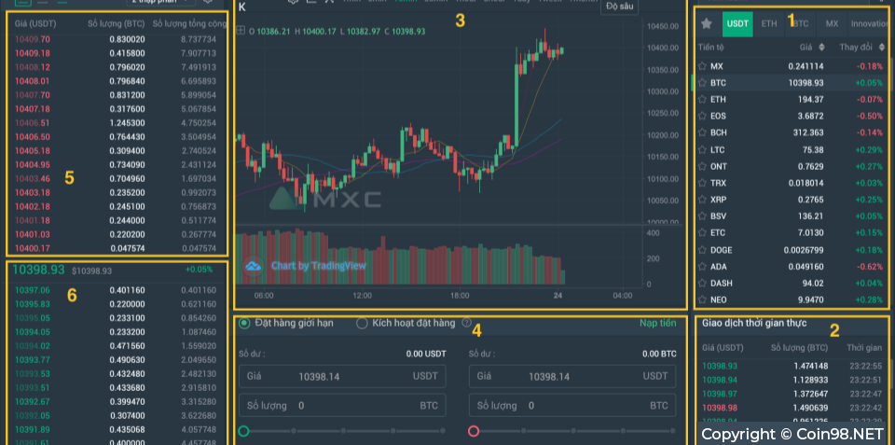895x445 pixels.
Task: Click the market list scrollbar thumb
Action: (891, 74)
